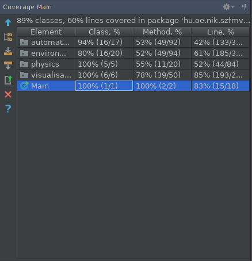Generate coverage report with export icon
This screenshot has height=261, width=252.
tap(8, 80)
